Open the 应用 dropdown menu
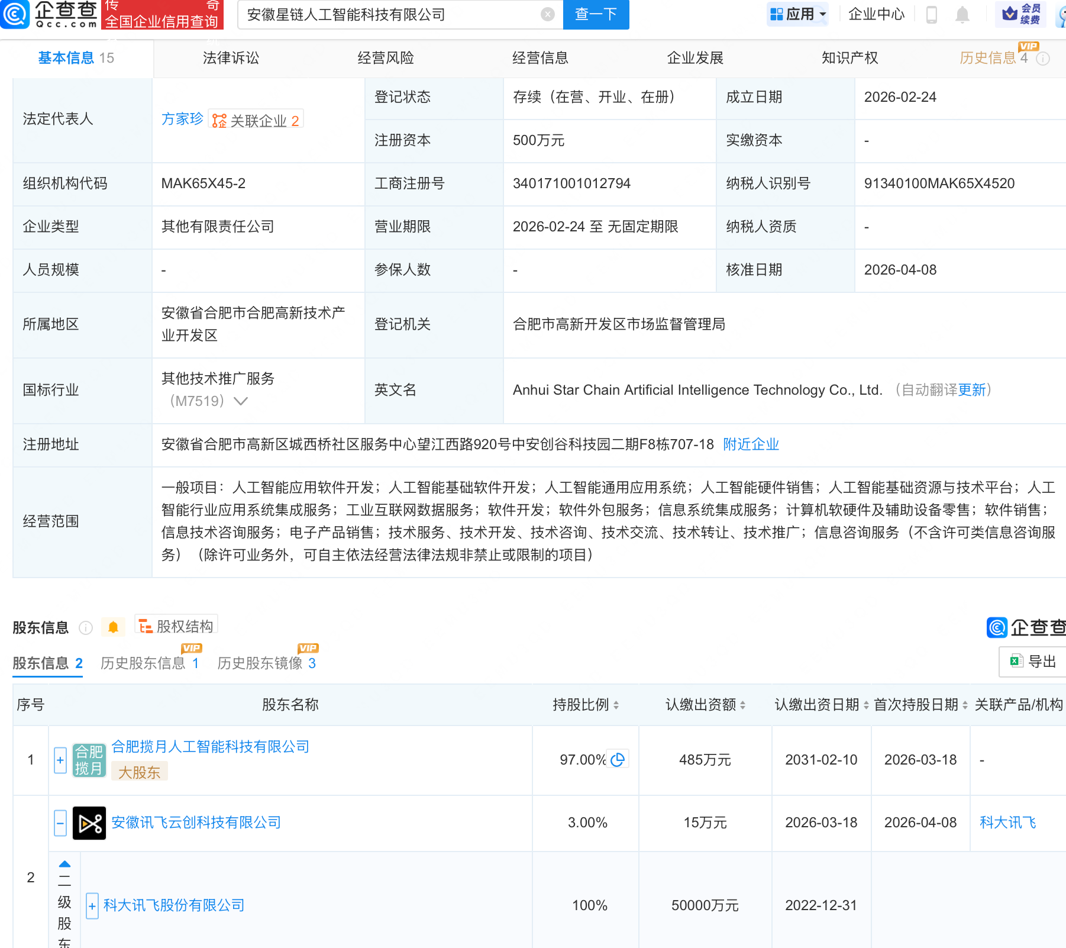 (797, 14)
